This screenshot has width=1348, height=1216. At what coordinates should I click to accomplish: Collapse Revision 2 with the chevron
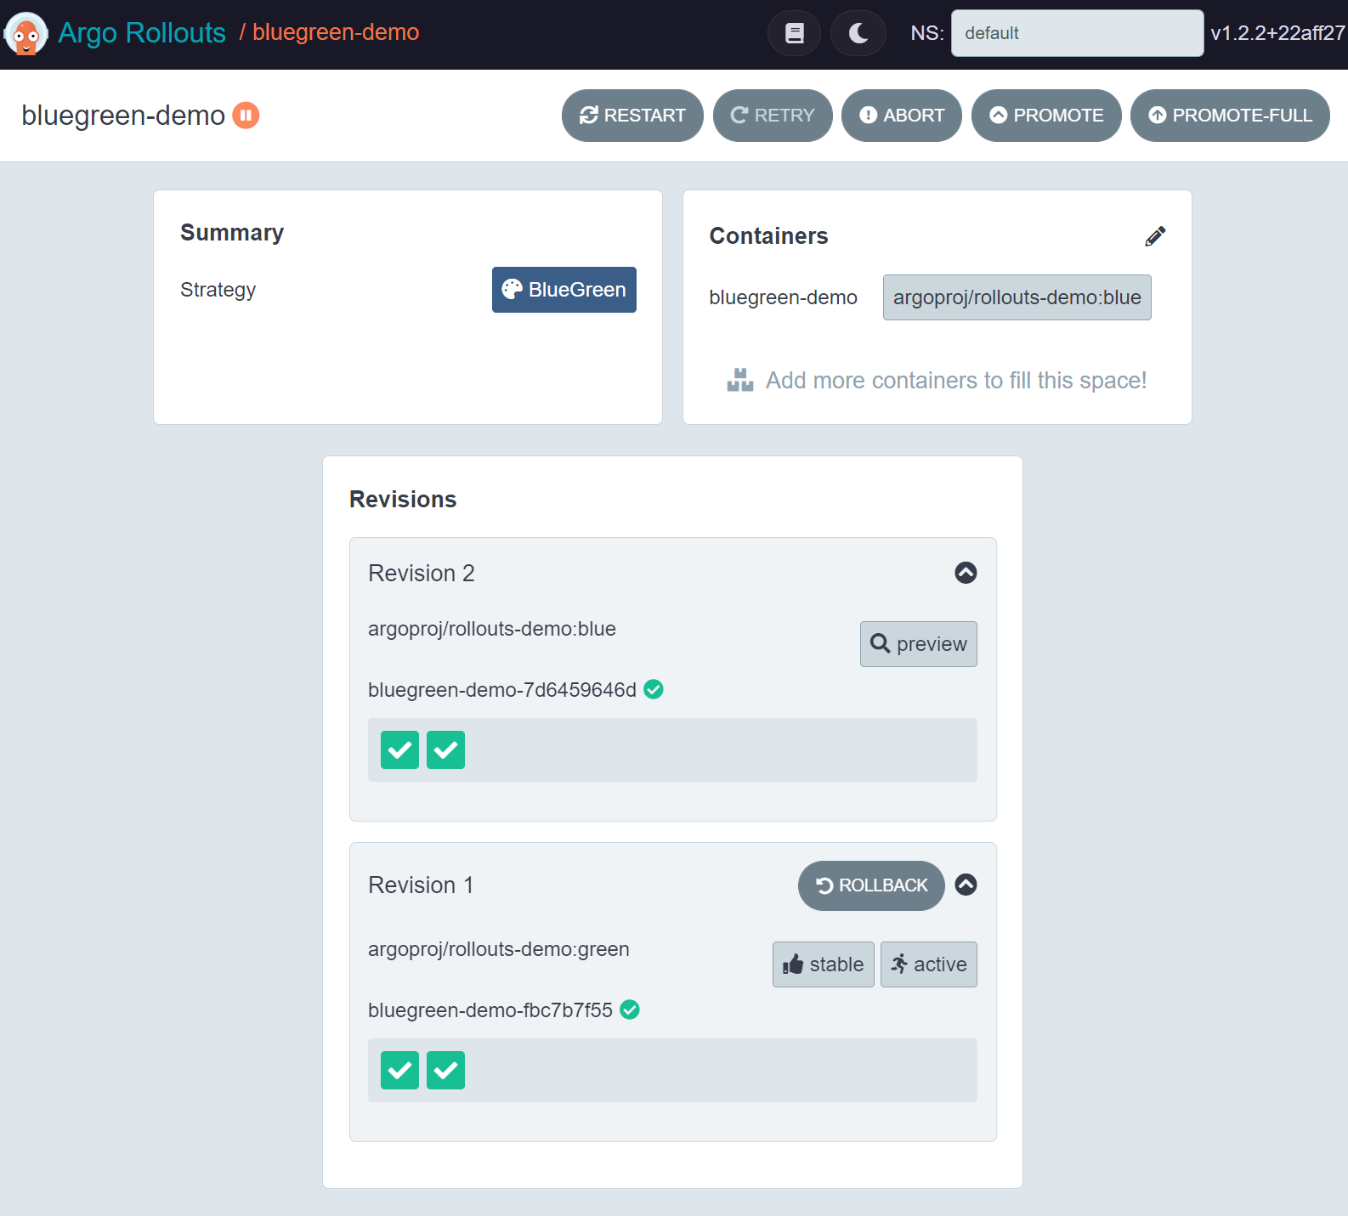coord(966,573)
